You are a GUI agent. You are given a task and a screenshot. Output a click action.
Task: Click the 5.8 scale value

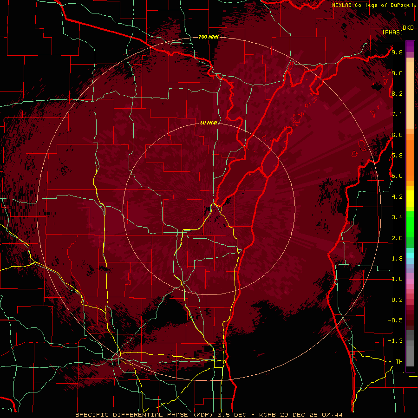[397, 156]
